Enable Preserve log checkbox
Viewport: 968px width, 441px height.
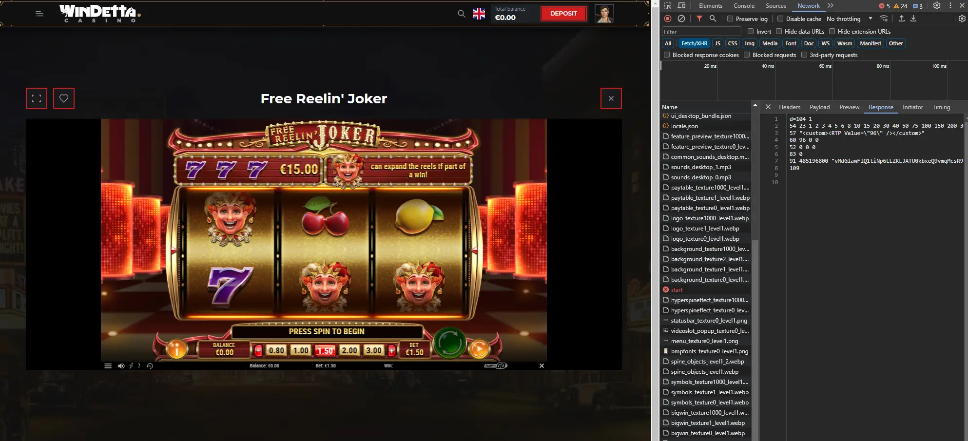point(730,19)
